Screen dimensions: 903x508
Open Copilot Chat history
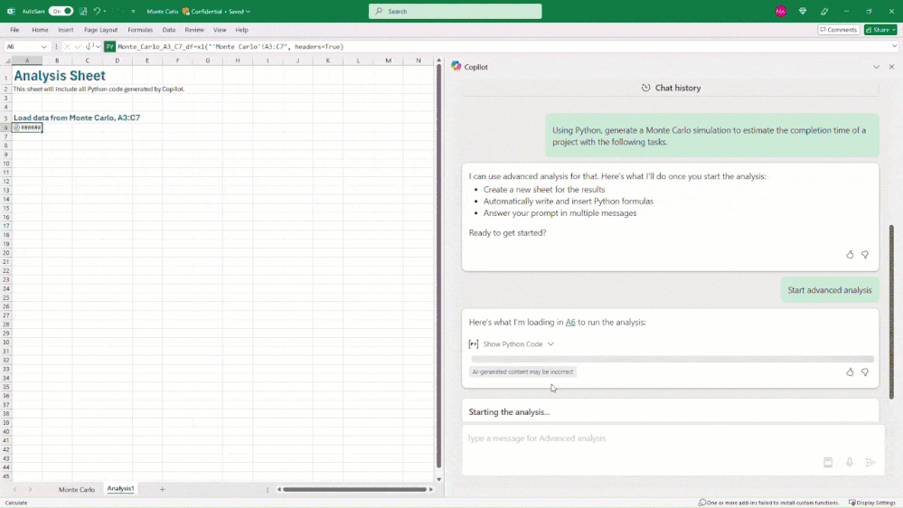click(x=671, y=88)
